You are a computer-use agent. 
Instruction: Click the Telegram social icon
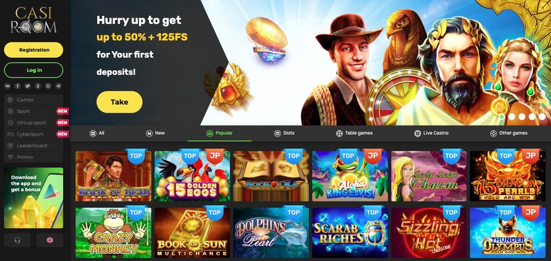[58, 86]
